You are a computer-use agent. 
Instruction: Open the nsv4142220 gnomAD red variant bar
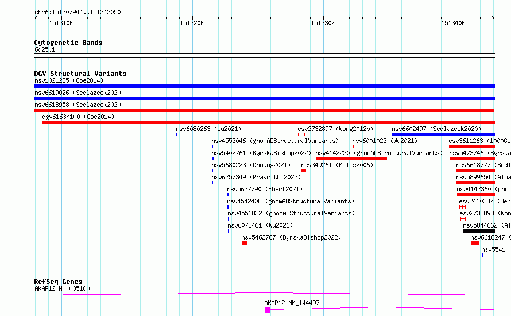click(351, 159)
